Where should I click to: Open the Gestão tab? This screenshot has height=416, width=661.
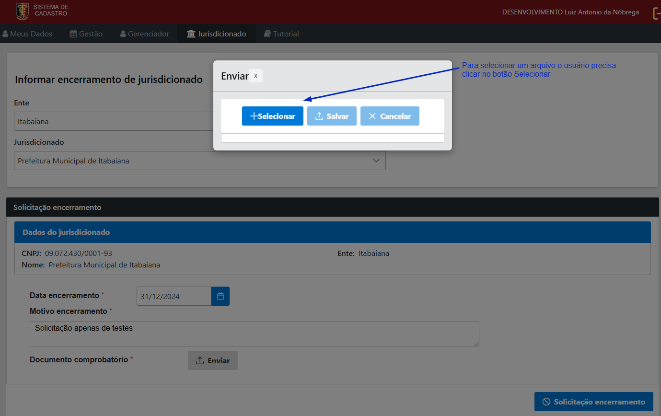86,34
